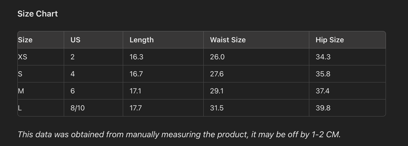Image resolution: width=408 pixels, height=146 pixels.
Task: Click the 35.8 hip size value
Action: tap(323, 74)
